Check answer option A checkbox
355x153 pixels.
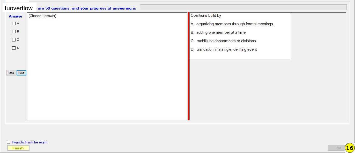pyautogui.click(x=14, y=23)
